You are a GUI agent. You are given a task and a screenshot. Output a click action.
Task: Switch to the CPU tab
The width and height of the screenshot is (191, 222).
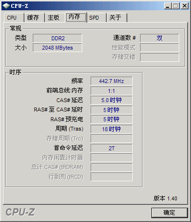14,18
